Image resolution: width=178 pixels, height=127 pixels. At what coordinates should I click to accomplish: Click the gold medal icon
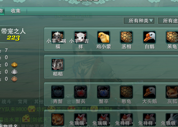[x=14, y=65]
